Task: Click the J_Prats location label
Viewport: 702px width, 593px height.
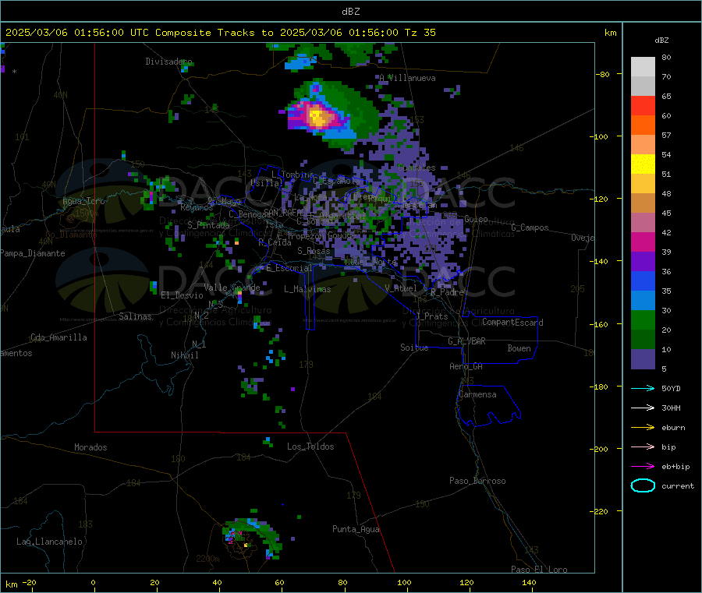Action: pos(432,316)
